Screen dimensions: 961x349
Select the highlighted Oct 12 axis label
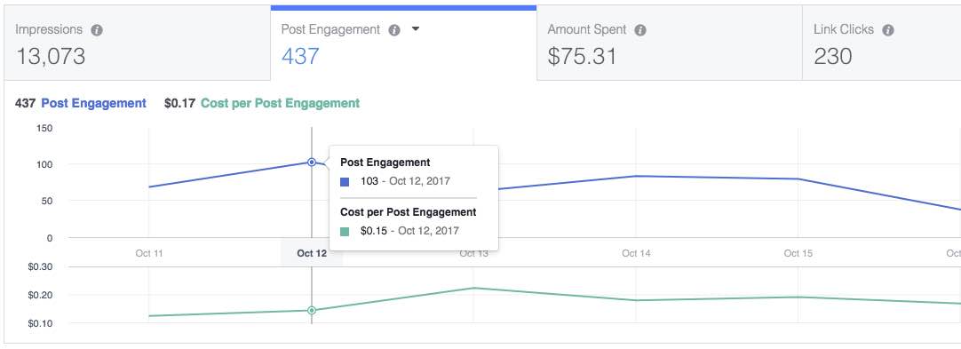[312, 253]
